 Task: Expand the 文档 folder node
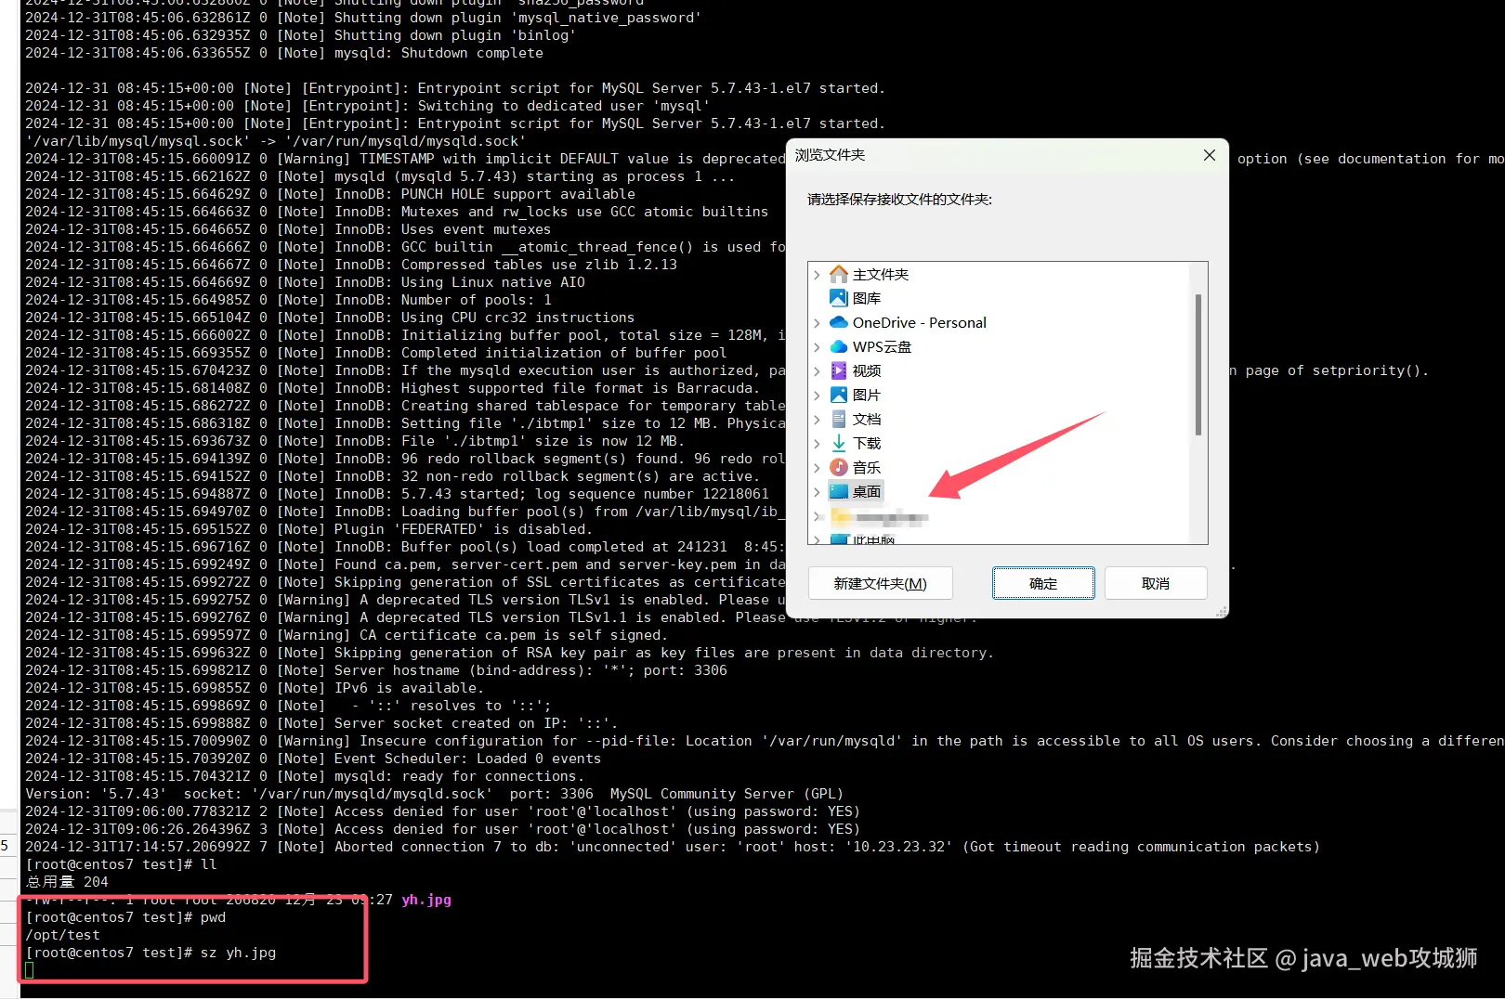point(818,419)
